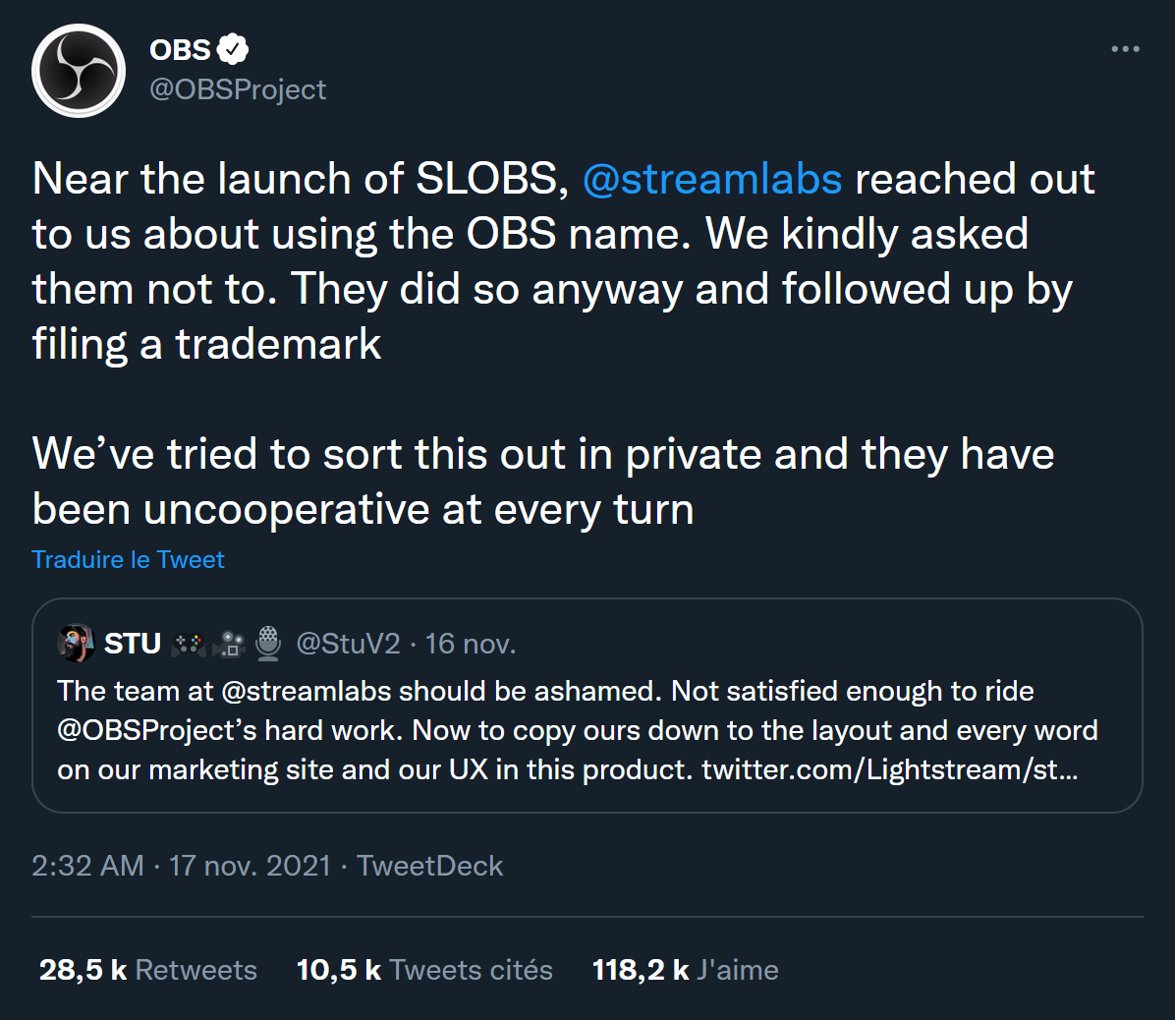Click STU's small profile avatar
This screenshot has width=1175, height=1020.
pos(76,644)
